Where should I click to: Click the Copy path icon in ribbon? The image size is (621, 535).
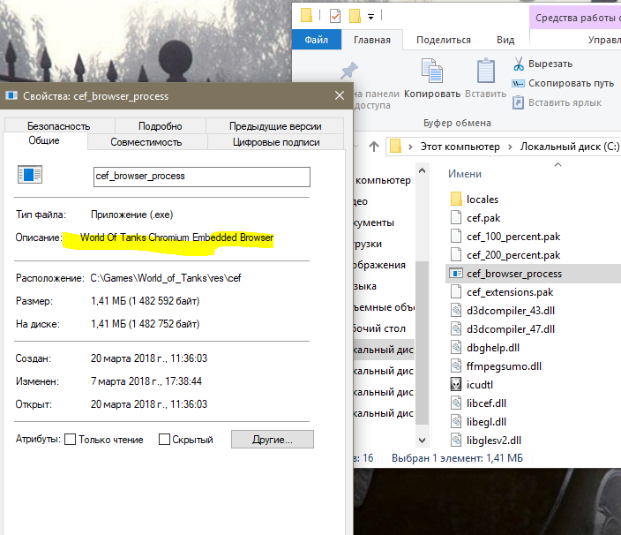[x=518, y=83]
